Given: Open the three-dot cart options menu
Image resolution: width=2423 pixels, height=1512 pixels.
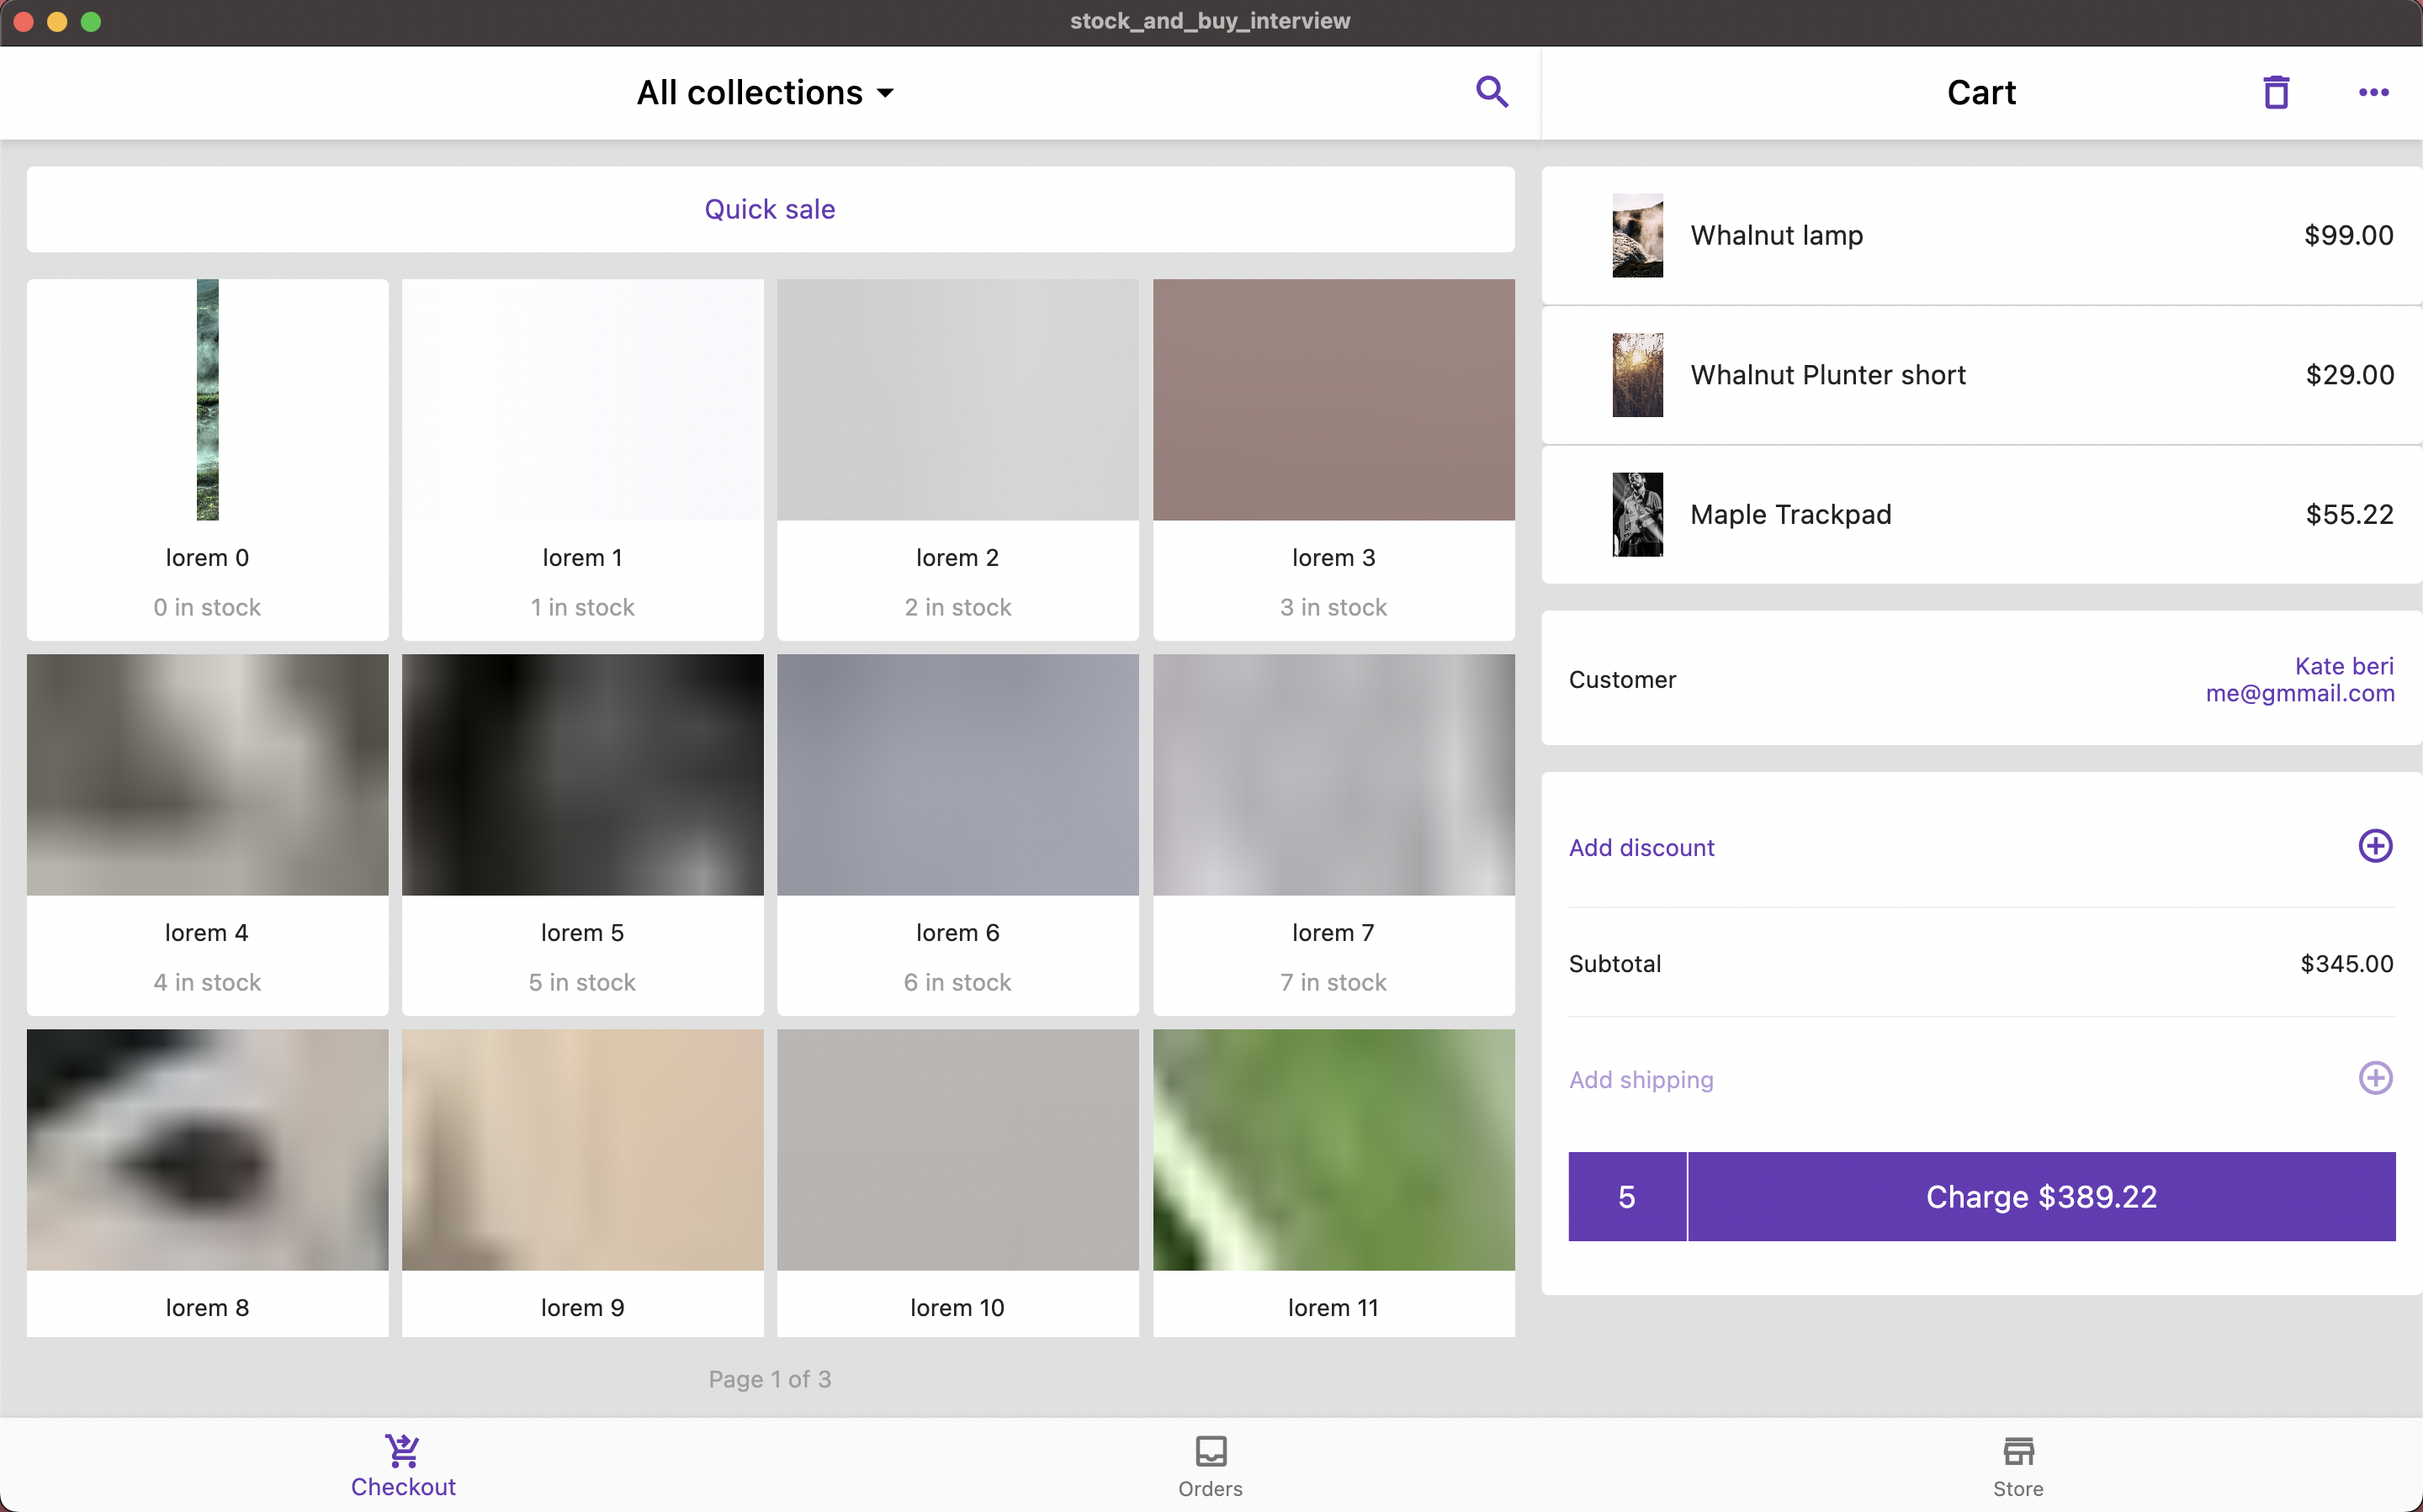Looking at the screenshot, I should point(2373,92).
